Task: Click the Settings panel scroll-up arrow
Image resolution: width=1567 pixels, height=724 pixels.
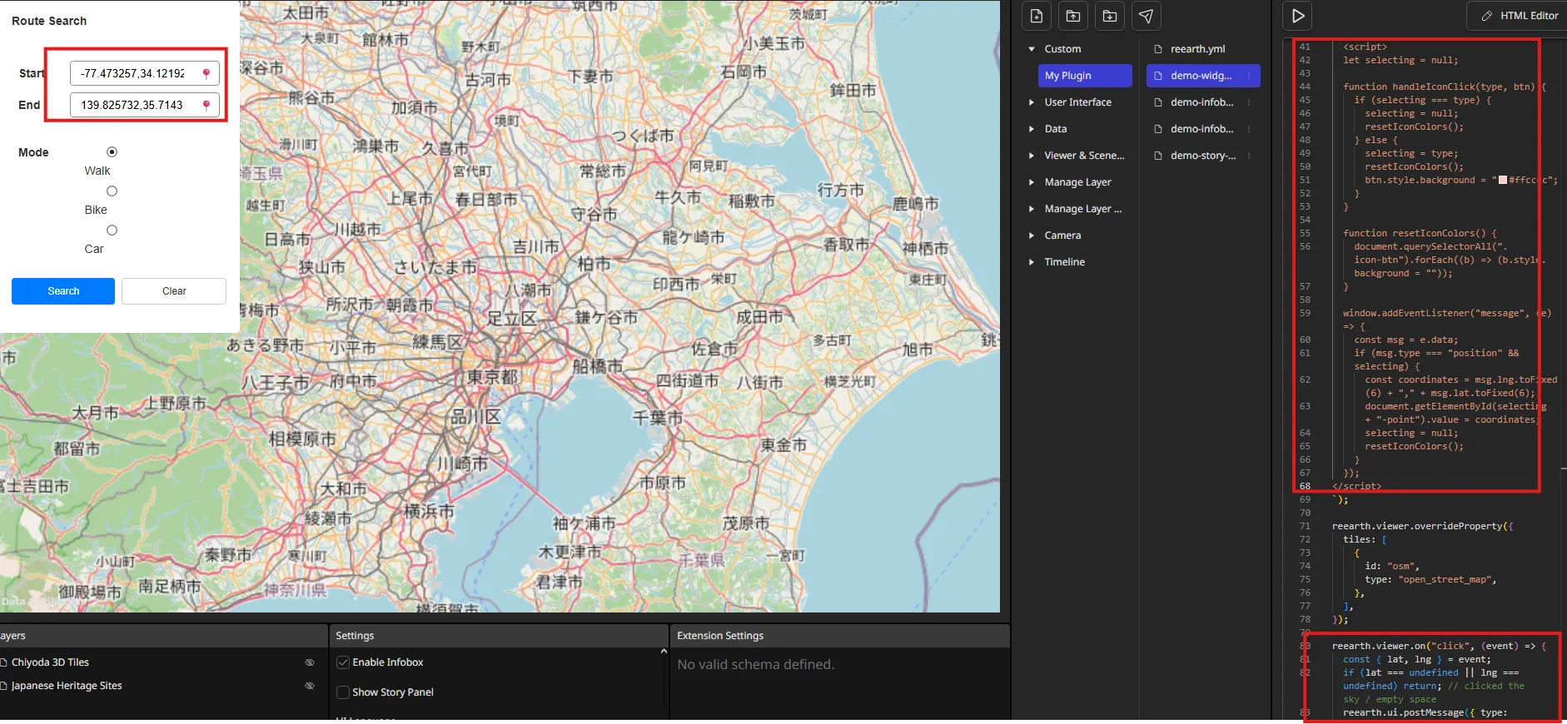Action: tap(664, 651)
